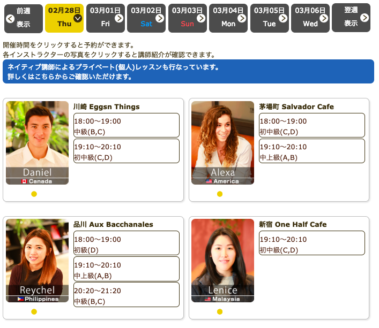
Task: Expand the 02月28日 Thu date chevron
Action: tap(78, 18)
